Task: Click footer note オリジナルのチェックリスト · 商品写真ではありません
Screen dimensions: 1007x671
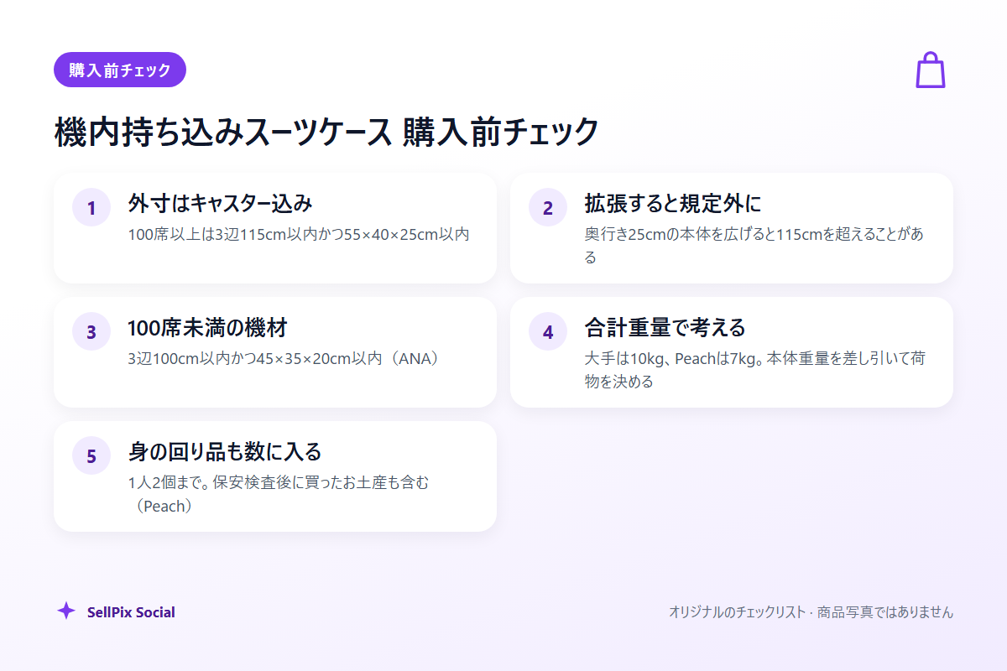Action: pyautogui.click(x=811, y=612)
